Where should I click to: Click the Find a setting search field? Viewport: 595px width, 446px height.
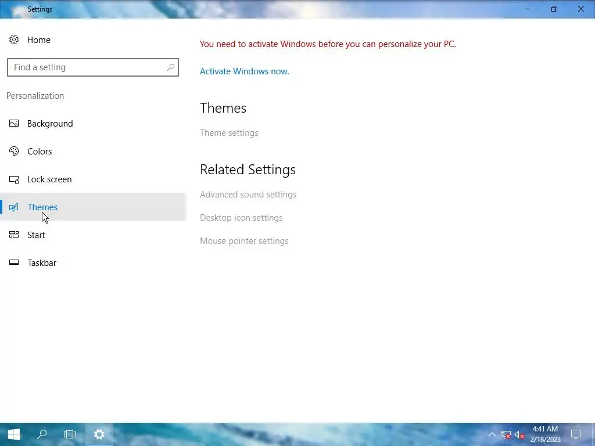93,67
